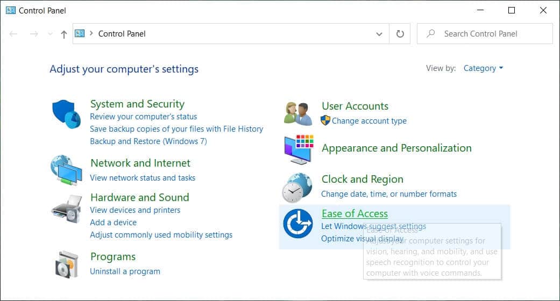Open Appearance and Personalization category
This screenshot has height=301, width=560.
(396, 148)
